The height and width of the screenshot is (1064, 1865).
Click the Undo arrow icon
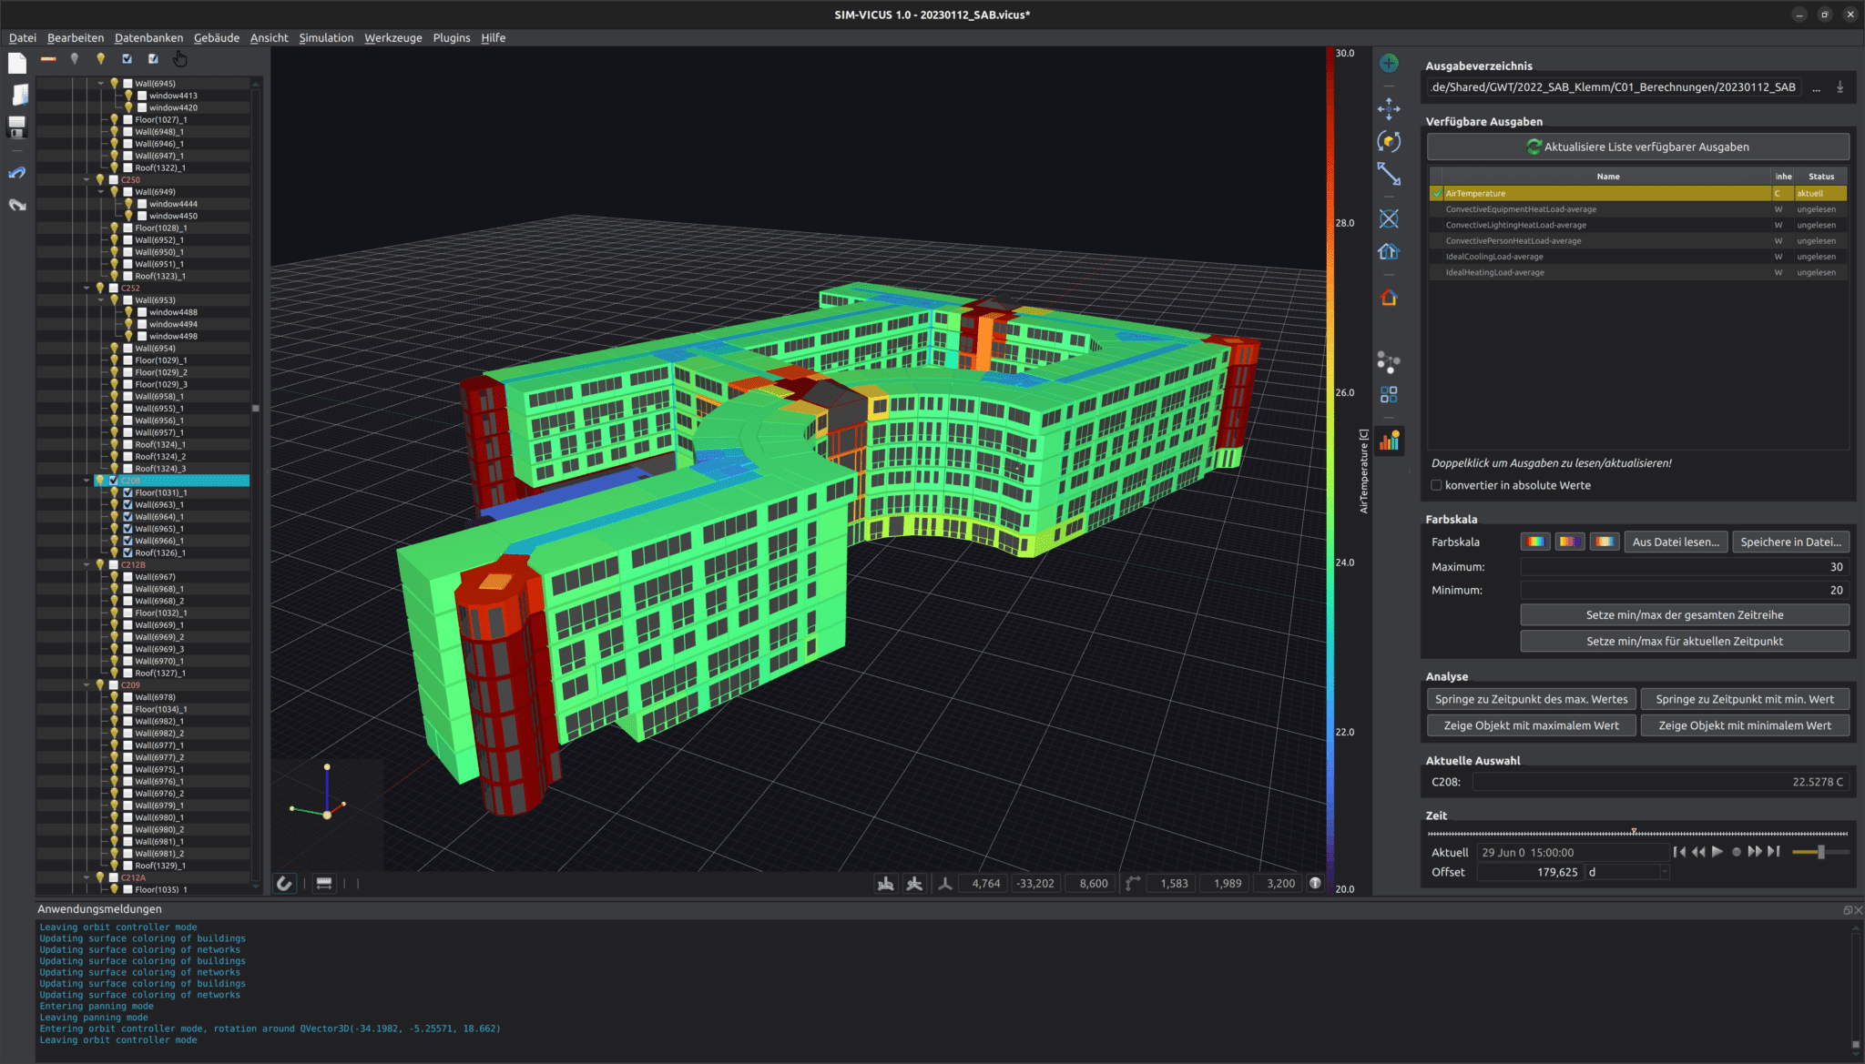point(17,173)
